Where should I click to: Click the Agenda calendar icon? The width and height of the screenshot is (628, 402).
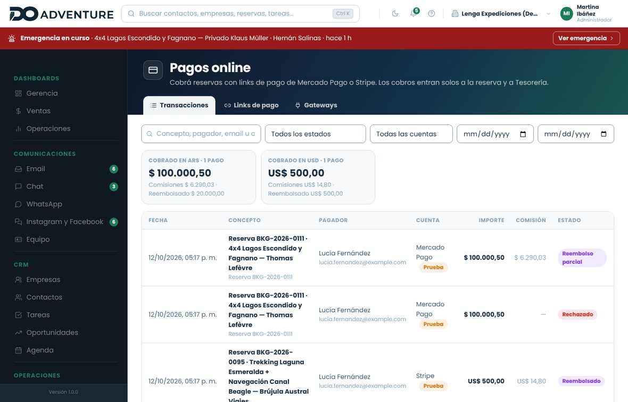[19, 350]
